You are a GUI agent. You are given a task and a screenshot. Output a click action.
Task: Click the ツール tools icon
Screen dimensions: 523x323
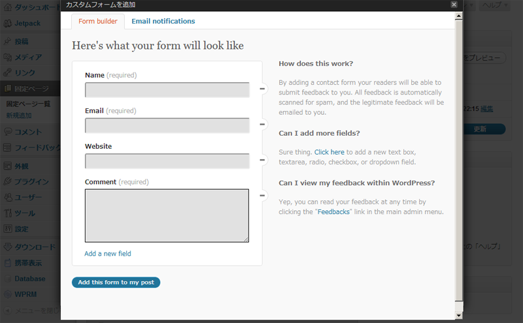[x=7, y=213]
